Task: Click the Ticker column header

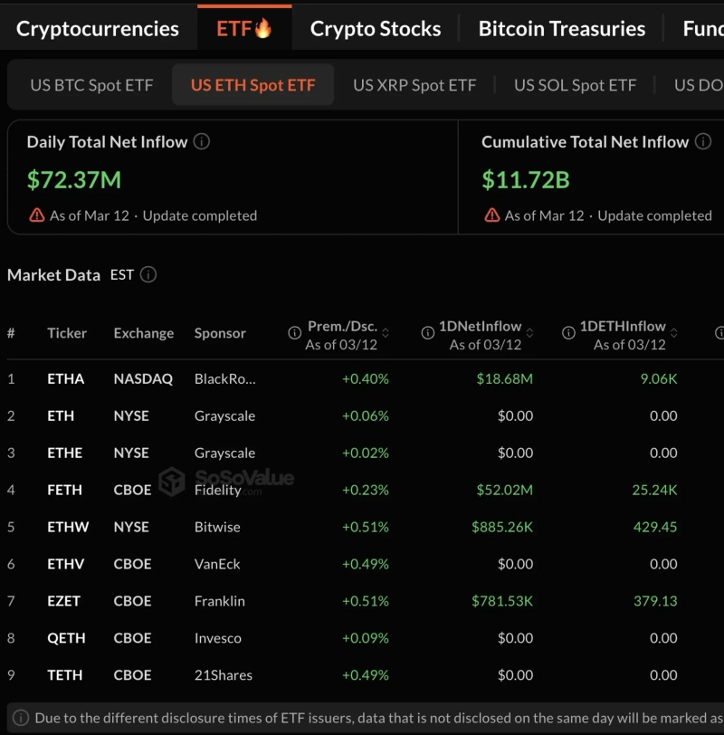Action: pyautogui.click(x=67, y=333)
